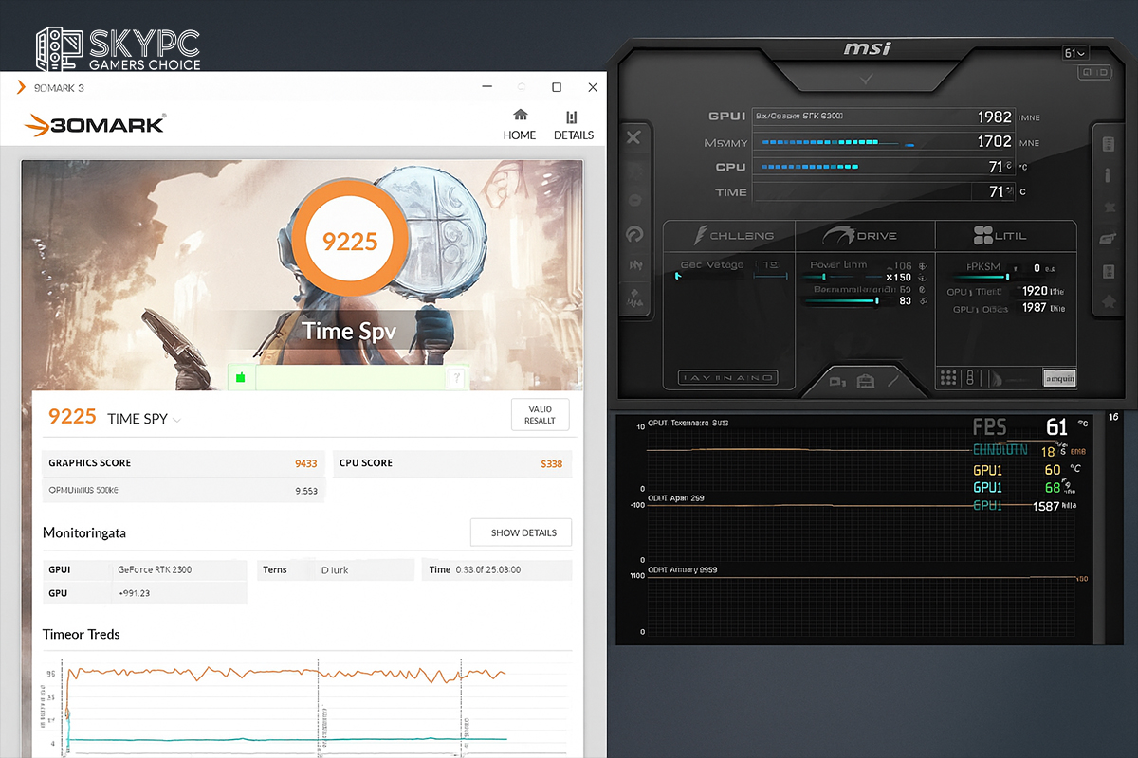Click the X icon in Afterburner left sidebar

point(634,138)
